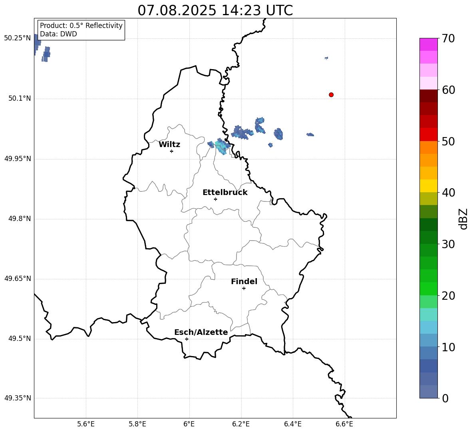This screenshot has width=473, height=432.
Task: Click the 0 value on the colorbar
Action: tap(445, 398)
